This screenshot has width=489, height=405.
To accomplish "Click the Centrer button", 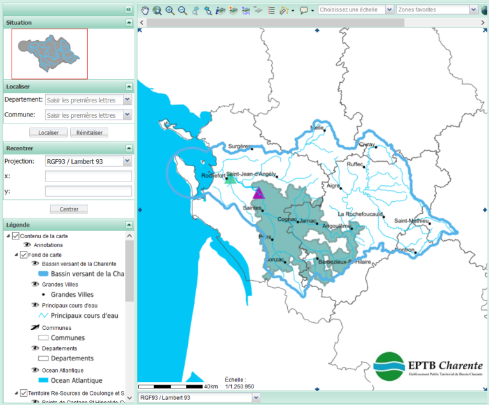I will pos(69,209).
